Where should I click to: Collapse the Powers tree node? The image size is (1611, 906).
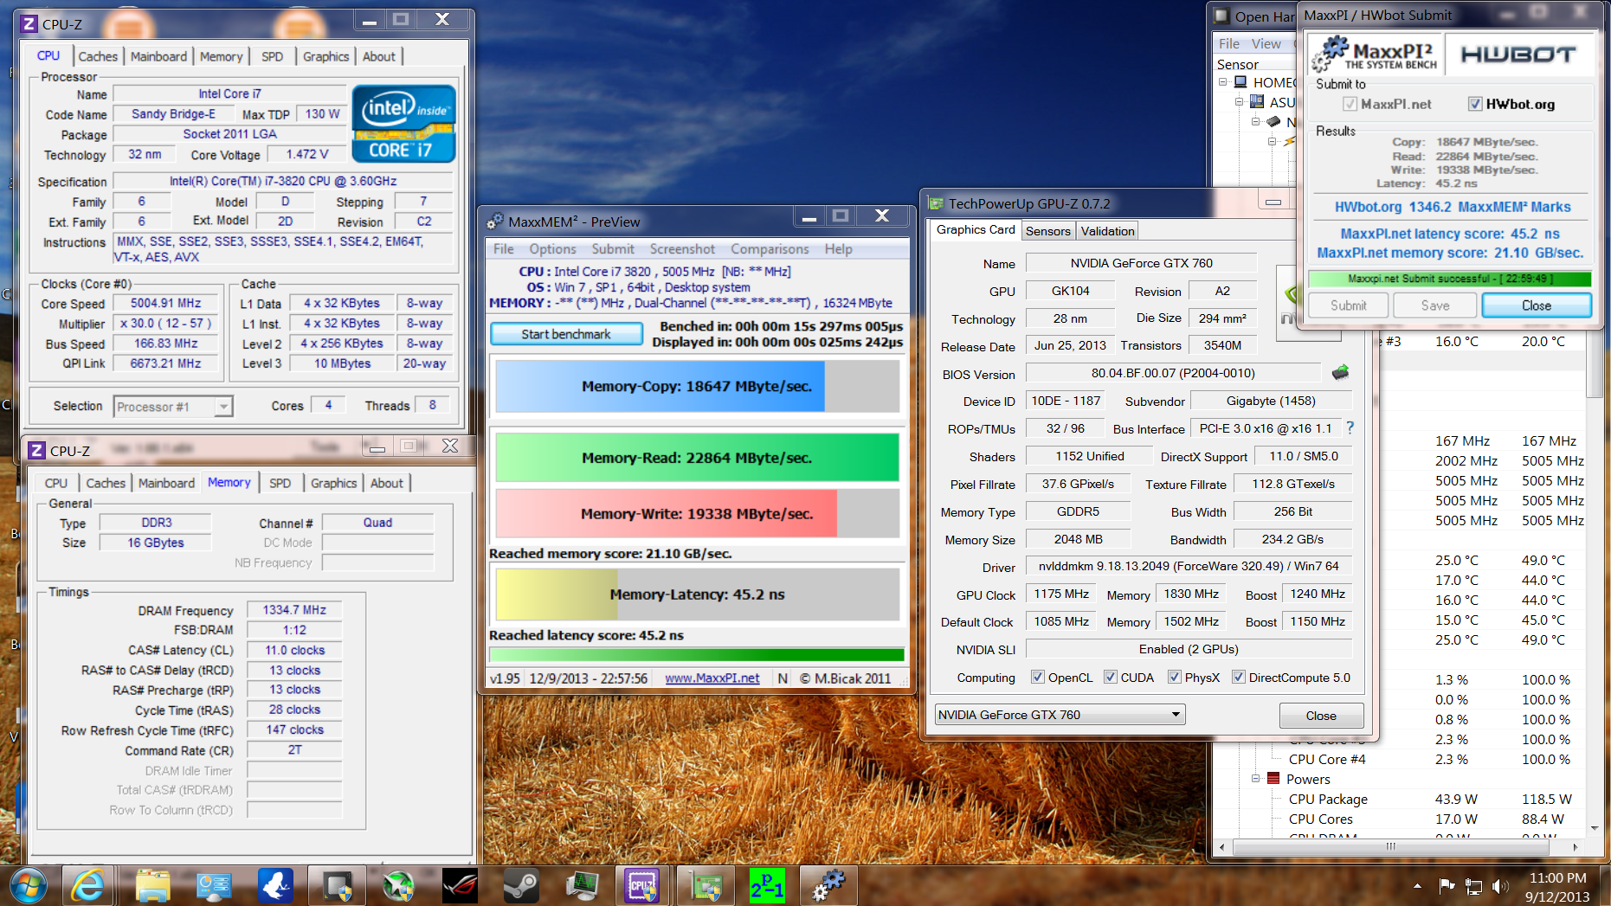(x=1255, y=779)
